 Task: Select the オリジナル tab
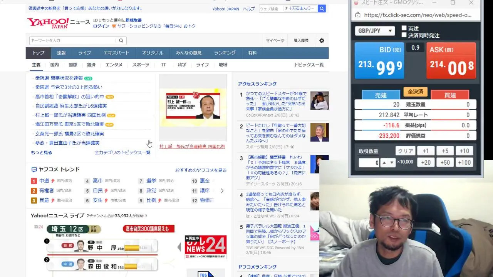153,53
